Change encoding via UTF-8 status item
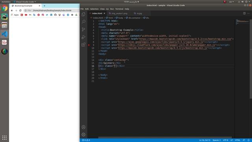Viewport: 252px width, 142px height. click(x=226, y=140)
